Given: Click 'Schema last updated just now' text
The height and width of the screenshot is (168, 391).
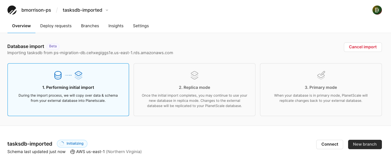Looking at the screenshot, I should pos(36,152).
